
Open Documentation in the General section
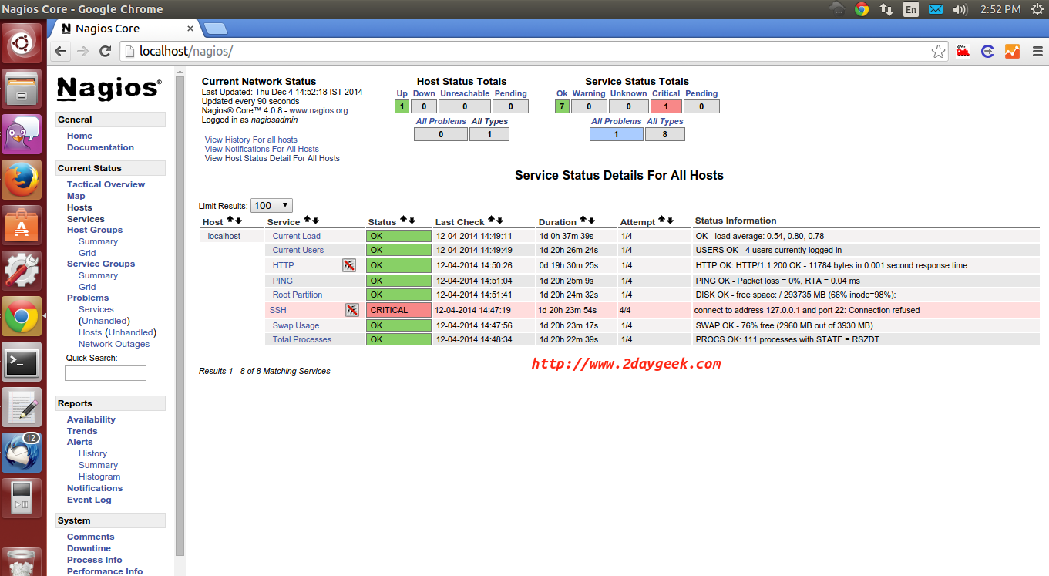(x=100, y=147)
